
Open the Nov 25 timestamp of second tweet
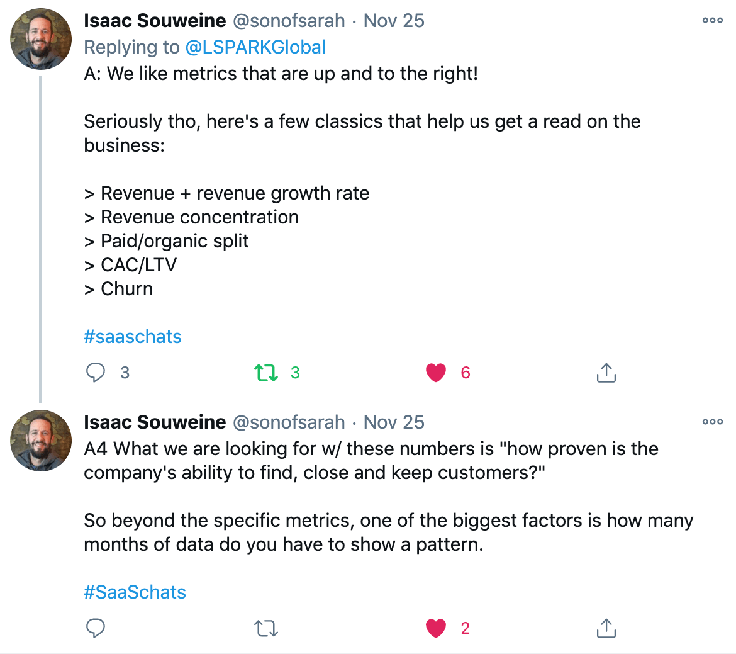coord(394,422)
